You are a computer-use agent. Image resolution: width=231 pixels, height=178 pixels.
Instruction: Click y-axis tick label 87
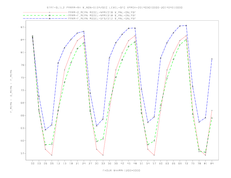22,27
